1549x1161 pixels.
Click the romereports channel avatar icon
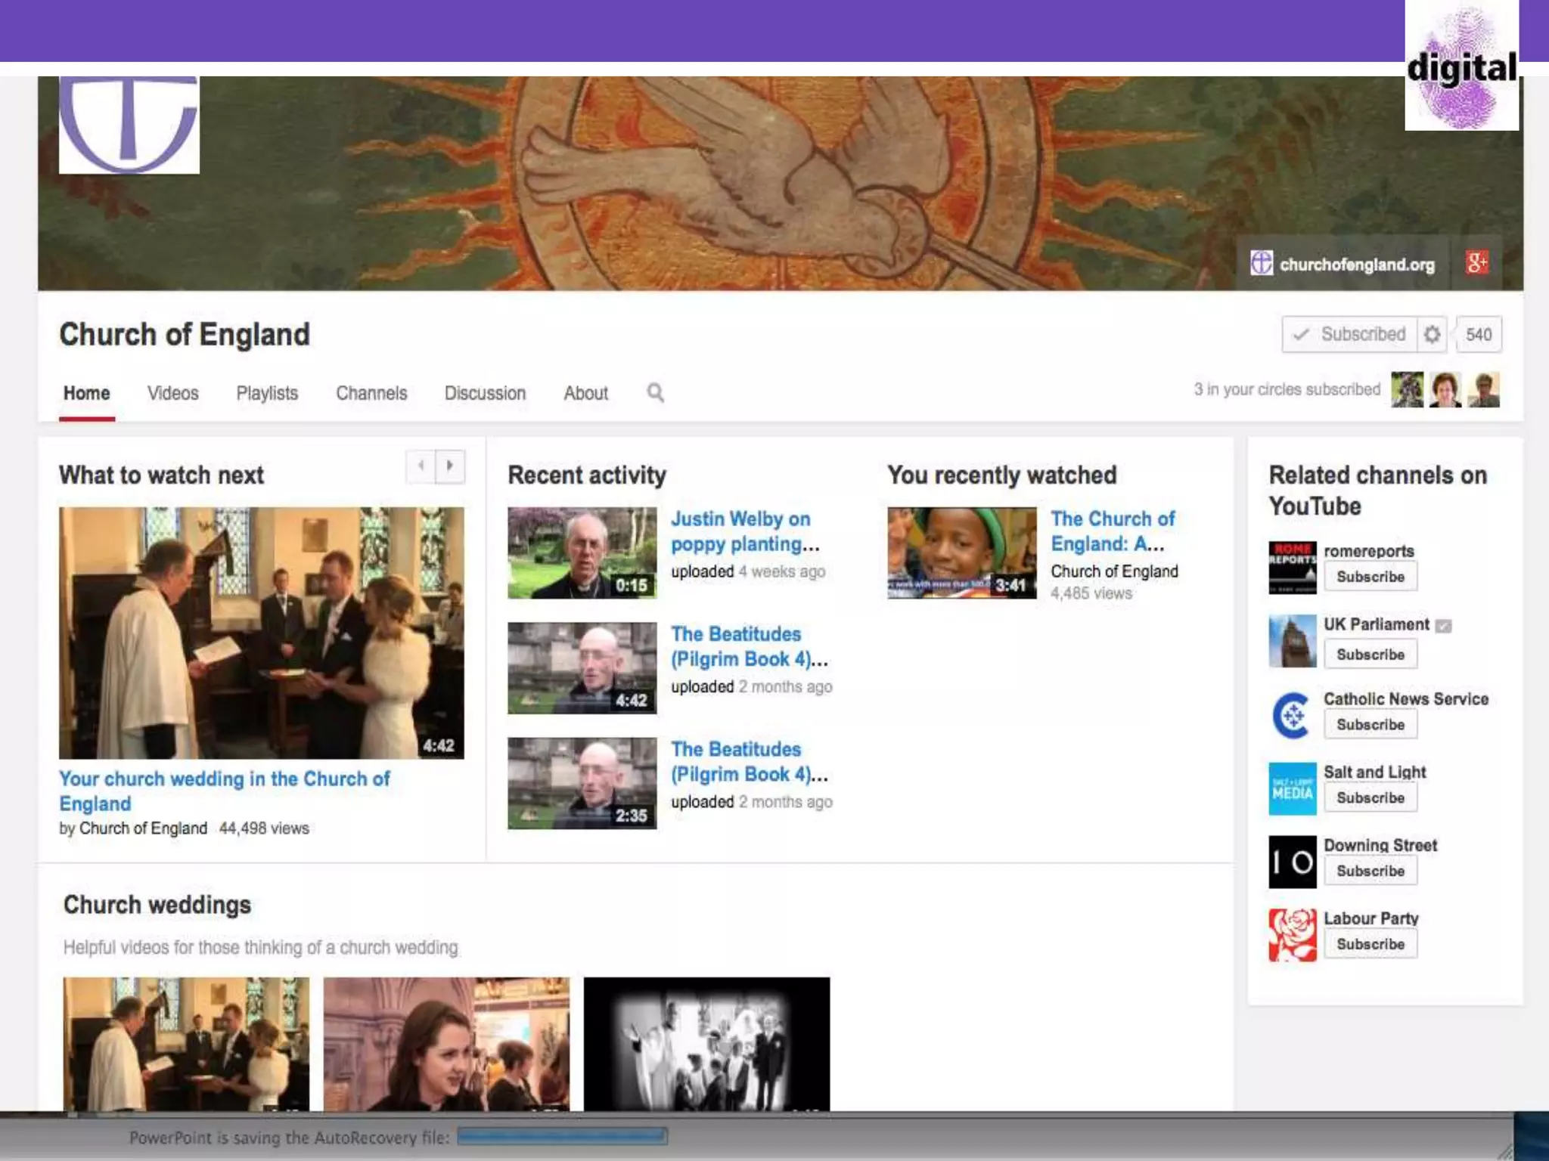(x=1292, y=567)
